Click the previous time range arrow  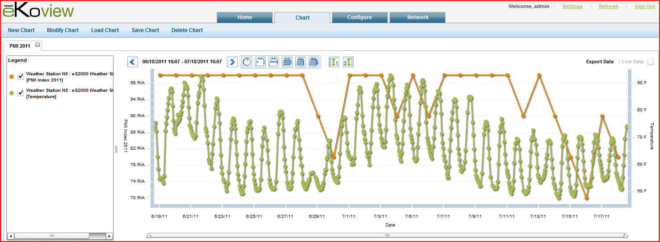132,62
